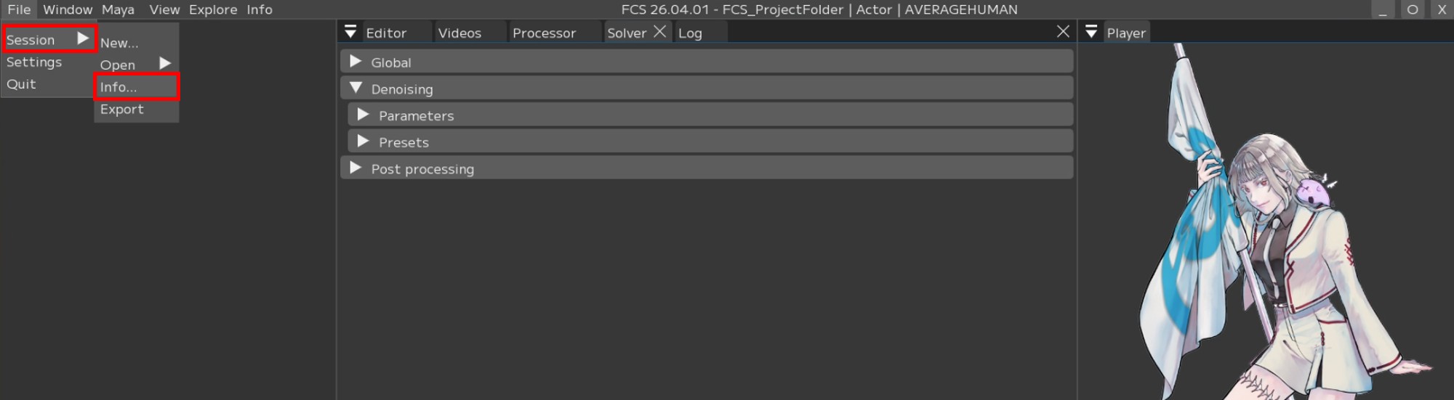Open the Session submenu arrow

pos(83,38)
